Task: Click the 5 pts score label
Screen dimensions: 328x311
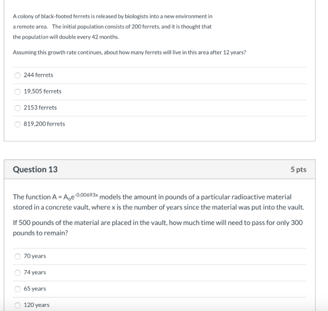Action: (x=298, y=170)
